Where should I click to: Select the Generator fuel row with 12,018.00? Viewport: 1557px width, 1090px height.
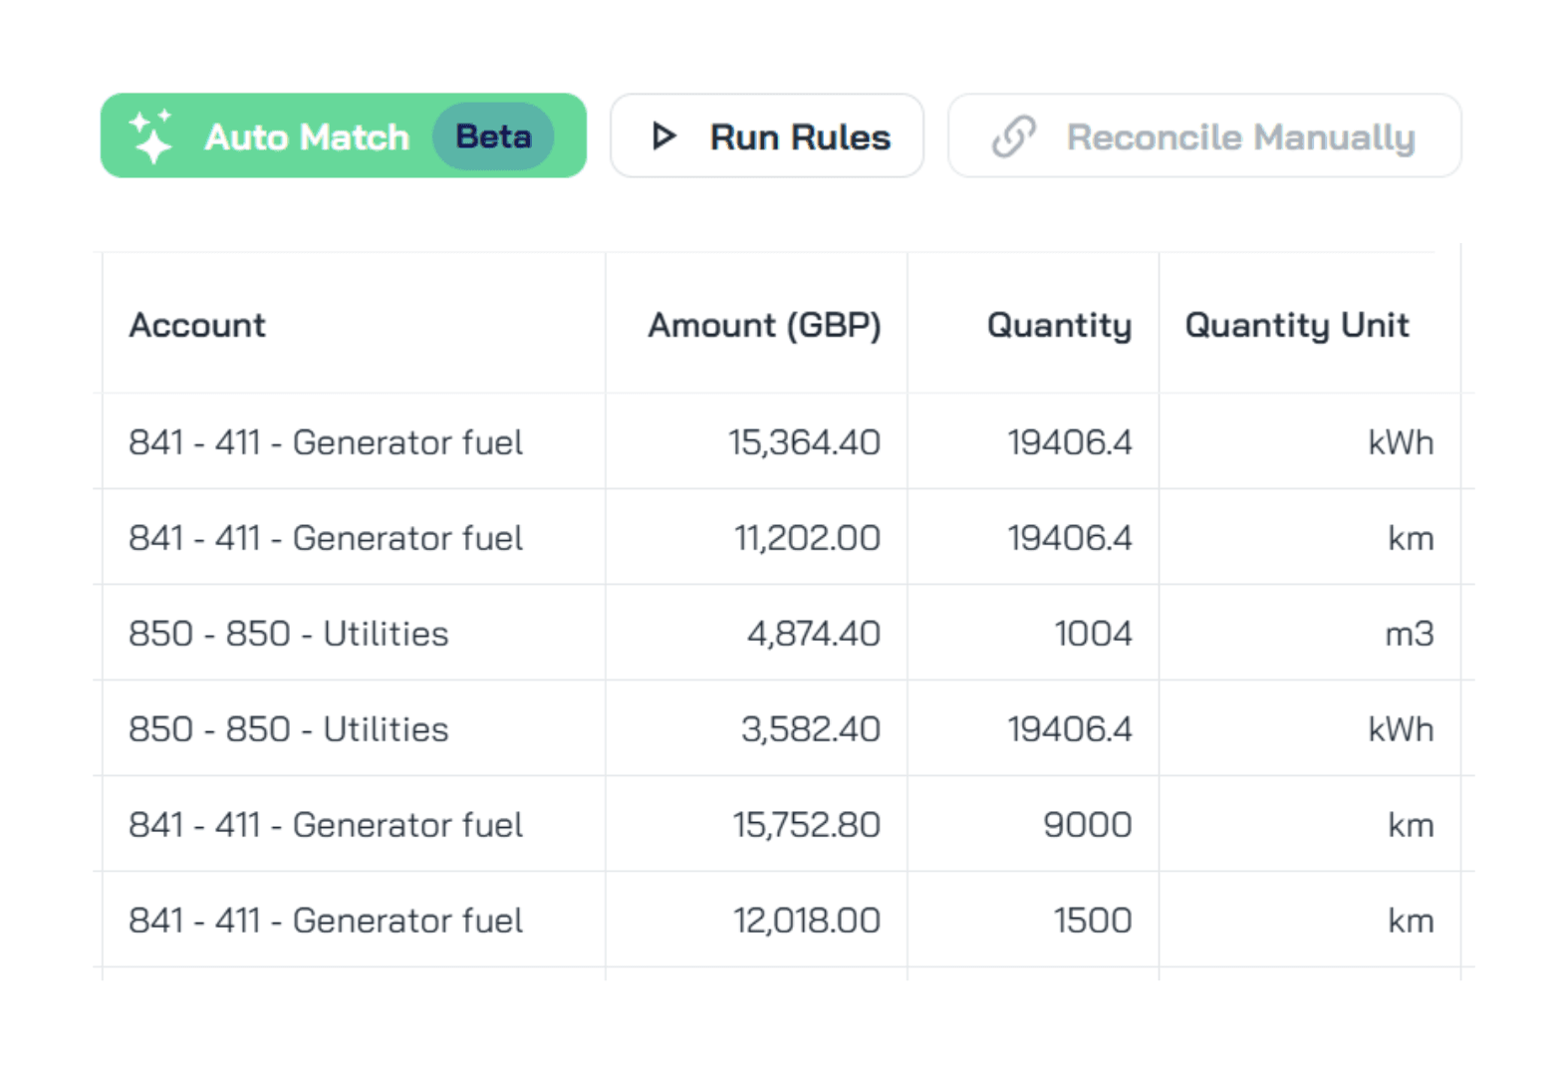(782, 920)
